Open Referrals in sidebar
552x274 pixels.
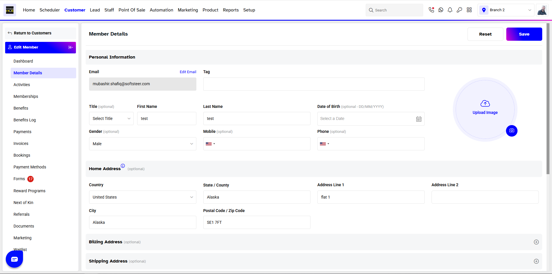pyautogui.click(x=22, y=214)
